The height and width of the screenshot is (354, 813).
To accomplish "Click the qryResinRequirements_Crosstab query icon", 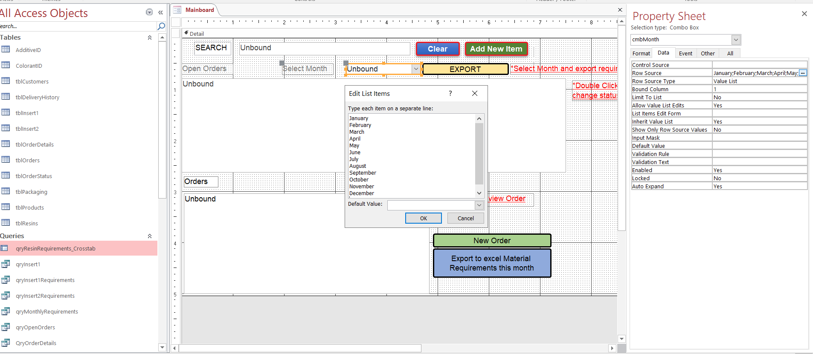I will click(5, 248).
